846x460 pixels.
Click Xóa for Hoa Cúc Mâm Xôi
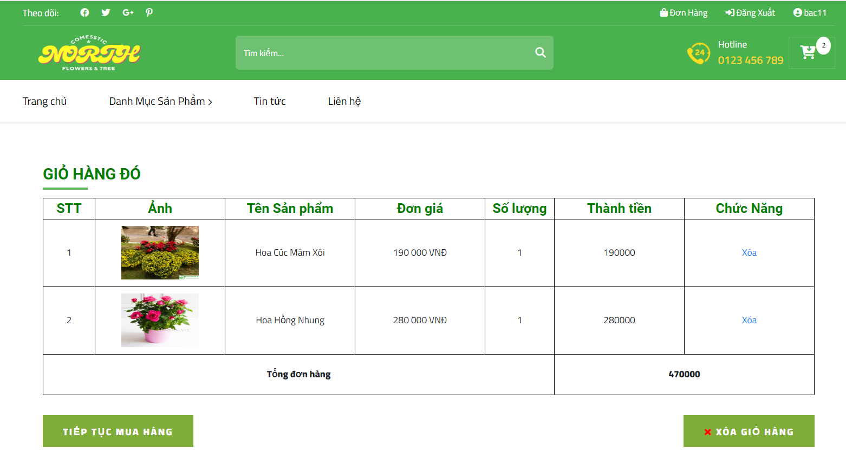[x=749, y=252]
